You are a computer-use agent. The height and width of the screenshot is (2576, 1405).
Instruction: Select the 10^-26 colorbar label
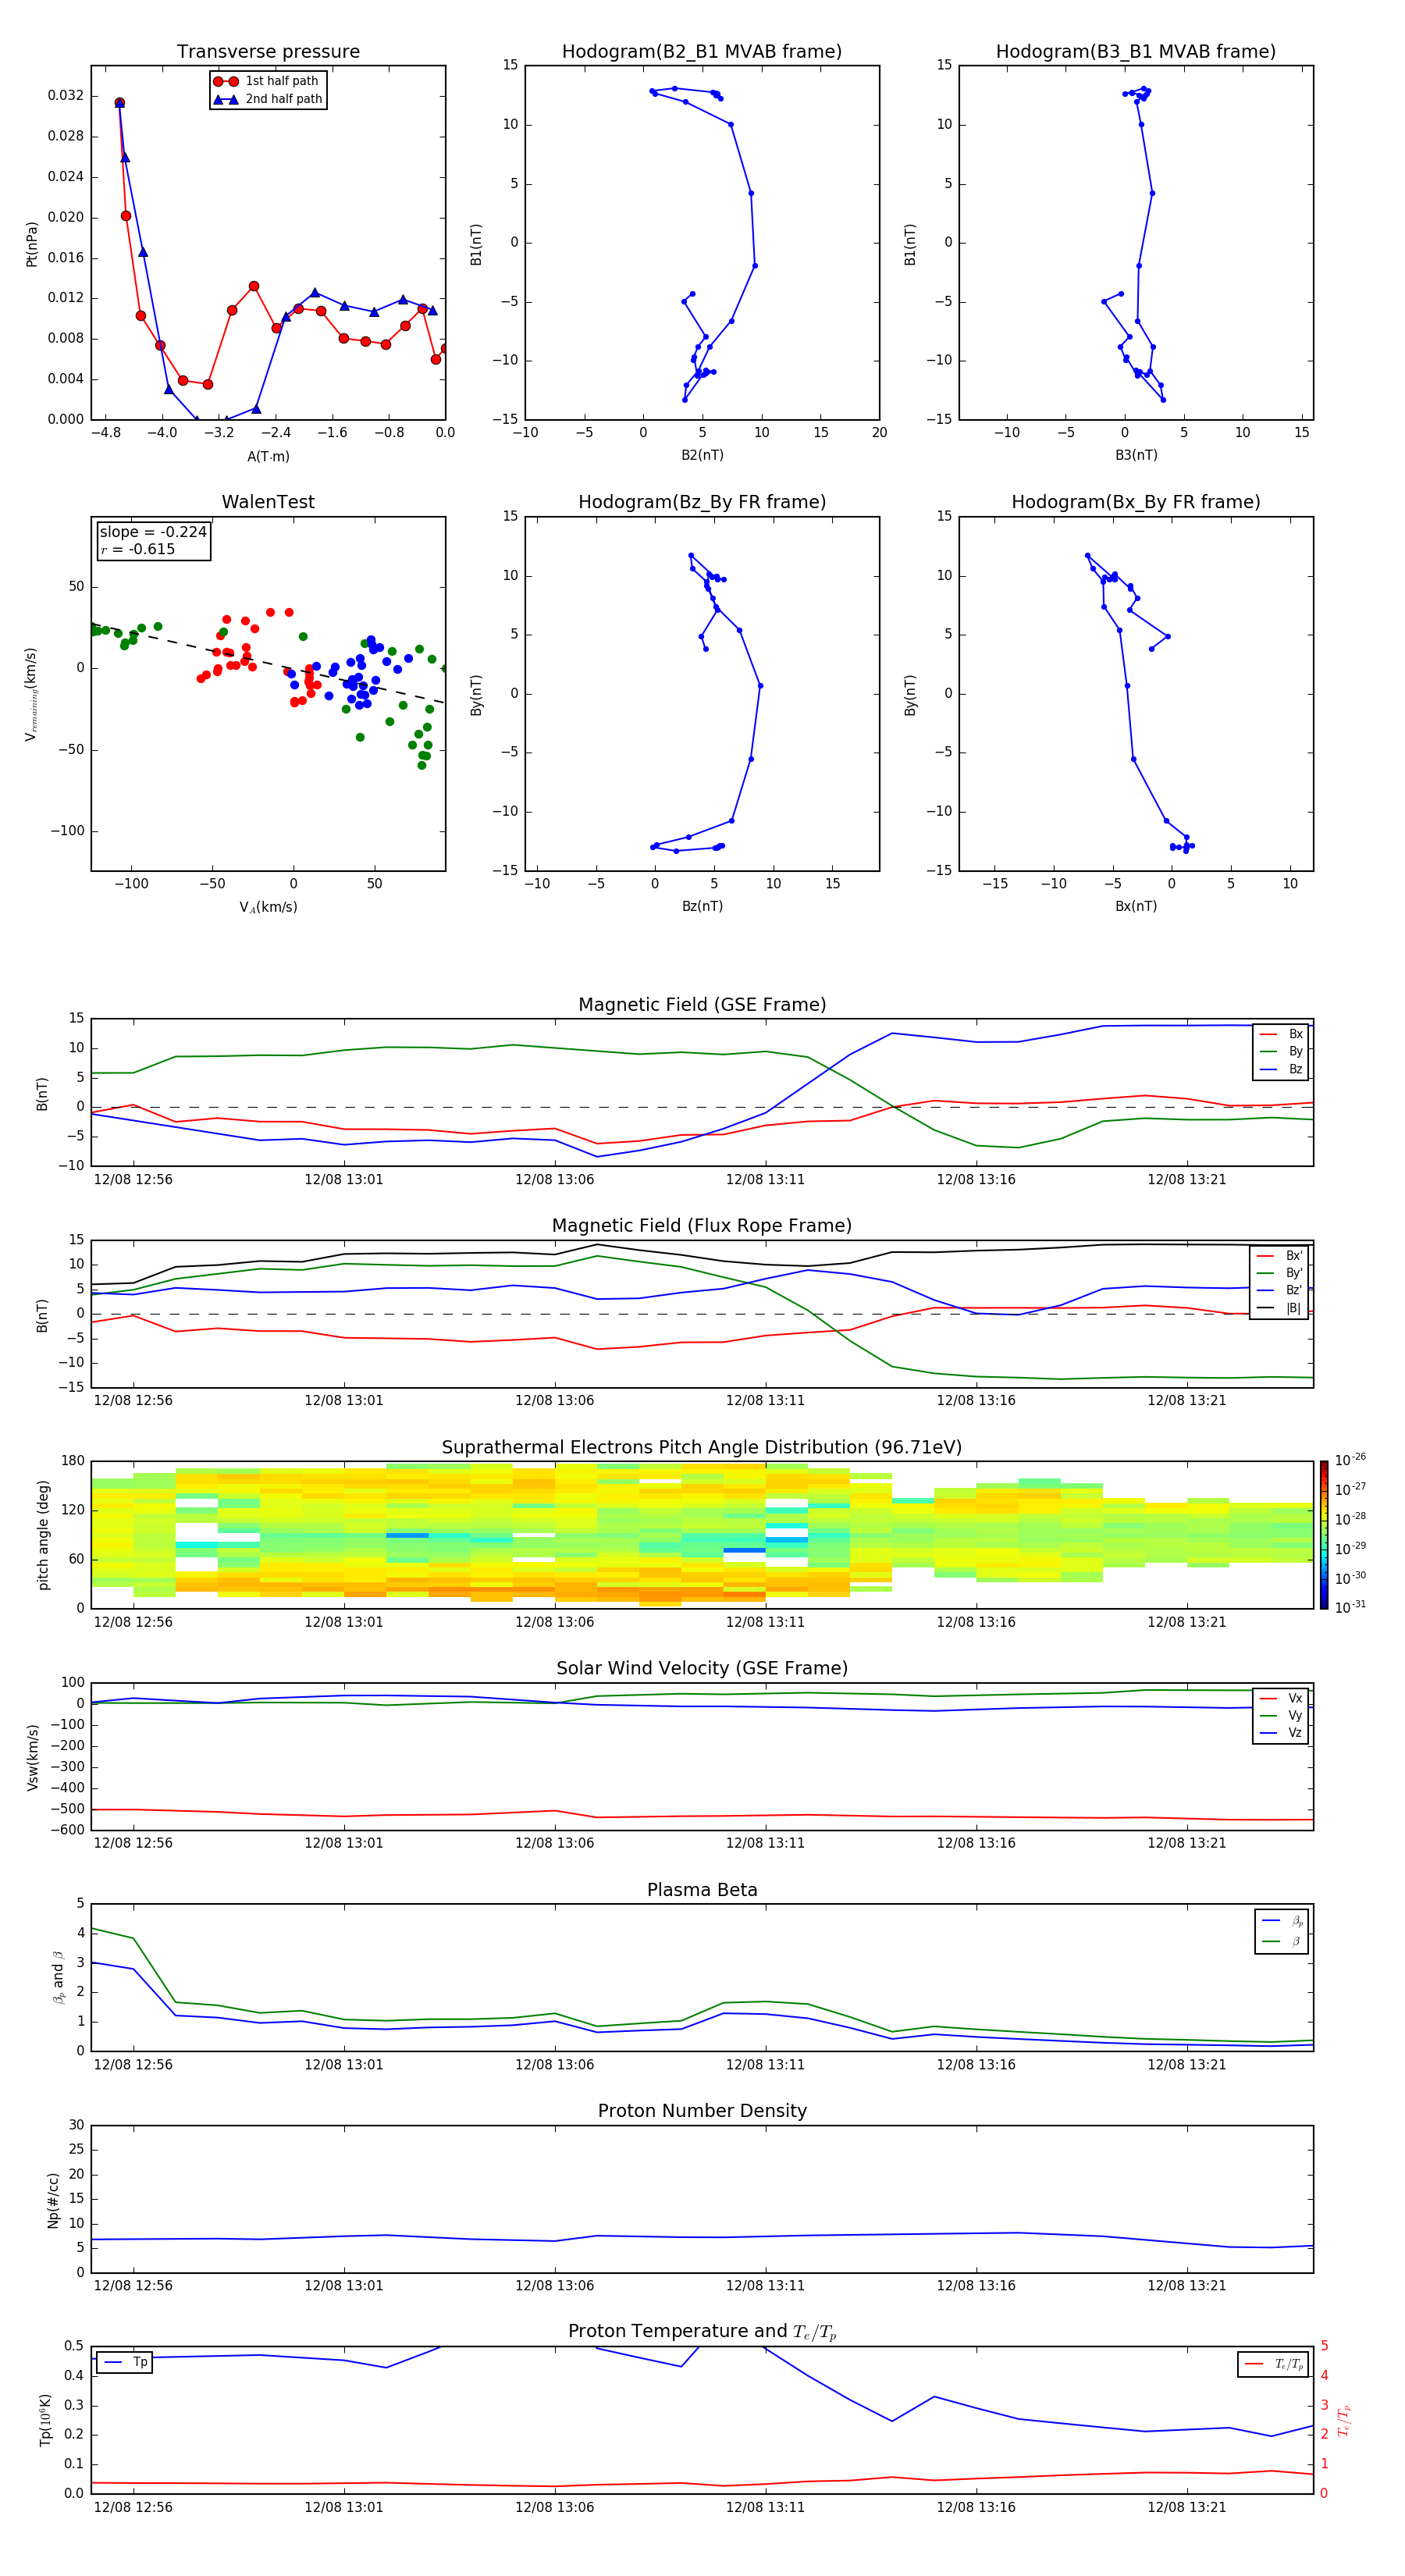click(1350, 1460)
